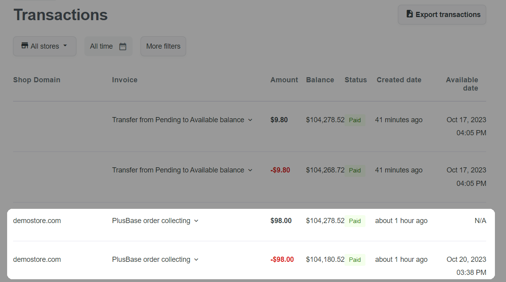This screenshot has width=506, height=282.
Task: Click the Paid badge on the -$98.00 row
Action: [355, 259]
